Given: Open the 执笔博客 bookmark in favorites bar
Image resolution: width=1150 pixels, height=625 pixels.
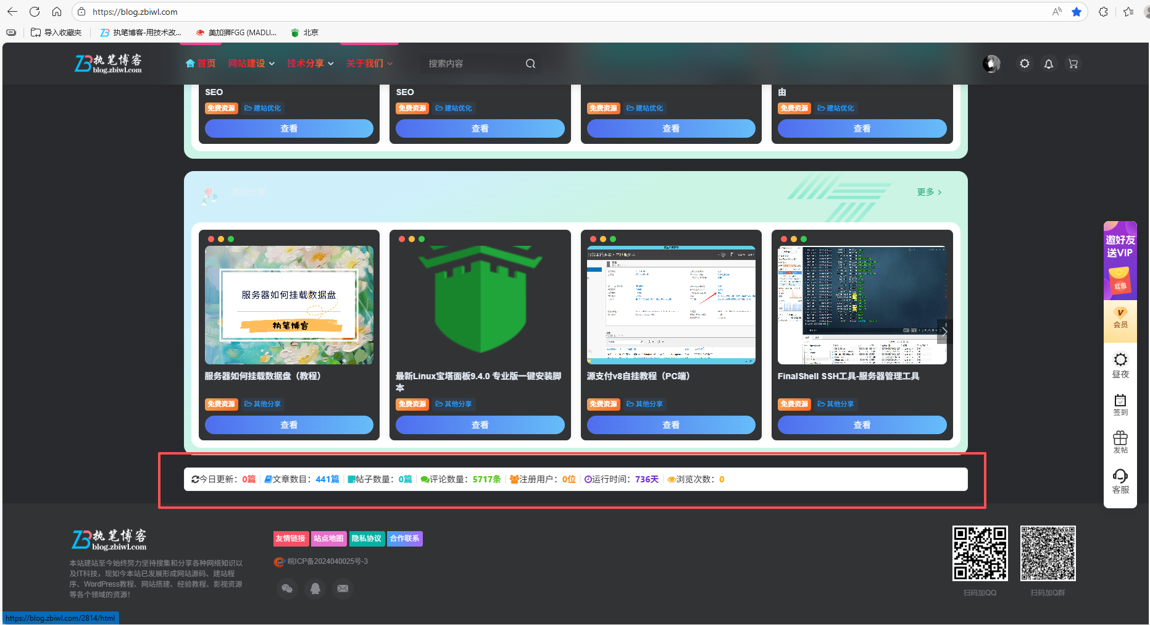Looking at the screenshot, I should [x=141, y=33].
